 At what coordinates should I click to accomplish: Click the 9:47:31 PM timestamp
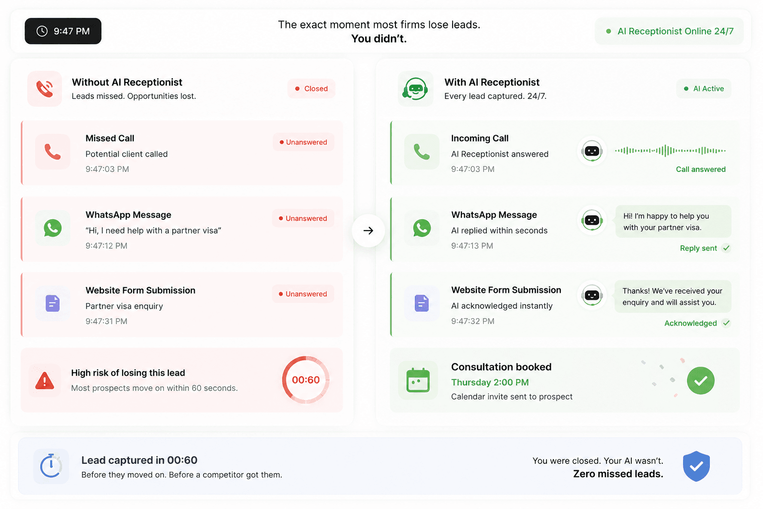point(106,321)
